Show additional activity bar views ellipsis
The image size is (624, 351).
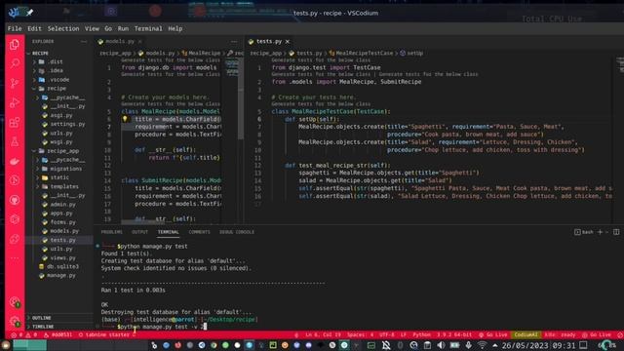click(15, 258)
